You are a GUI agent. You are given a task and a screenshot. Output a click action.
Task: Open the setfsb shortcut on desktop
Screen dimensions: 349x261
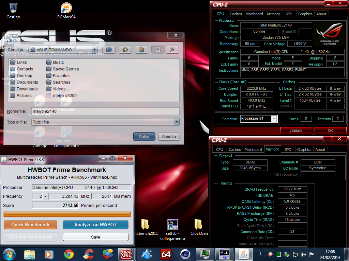click(172, 230)
